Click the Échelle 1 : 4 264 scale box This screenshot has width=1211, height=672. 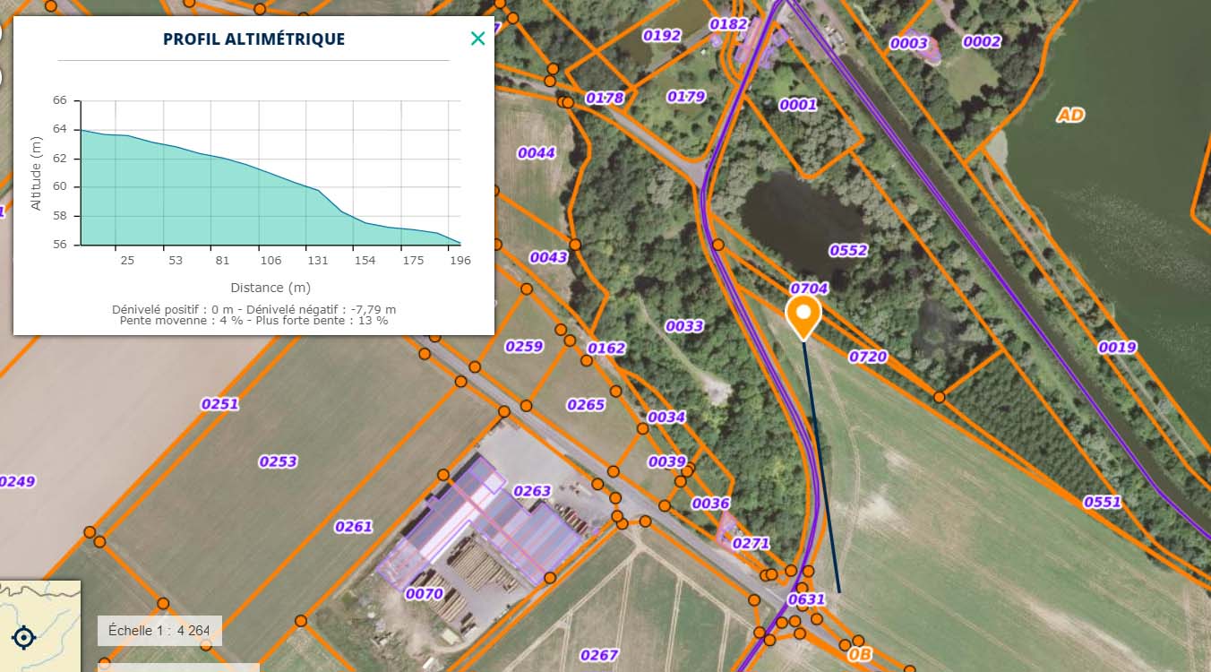pyautogui.click(x=159, y=630)
